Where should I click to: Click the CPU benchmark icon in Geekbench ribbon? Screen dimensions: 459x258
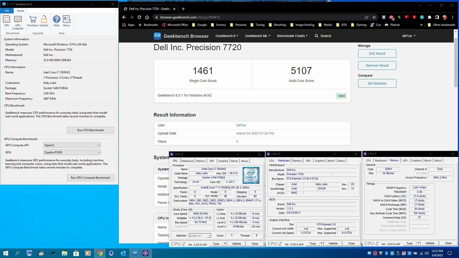[6, 21]
